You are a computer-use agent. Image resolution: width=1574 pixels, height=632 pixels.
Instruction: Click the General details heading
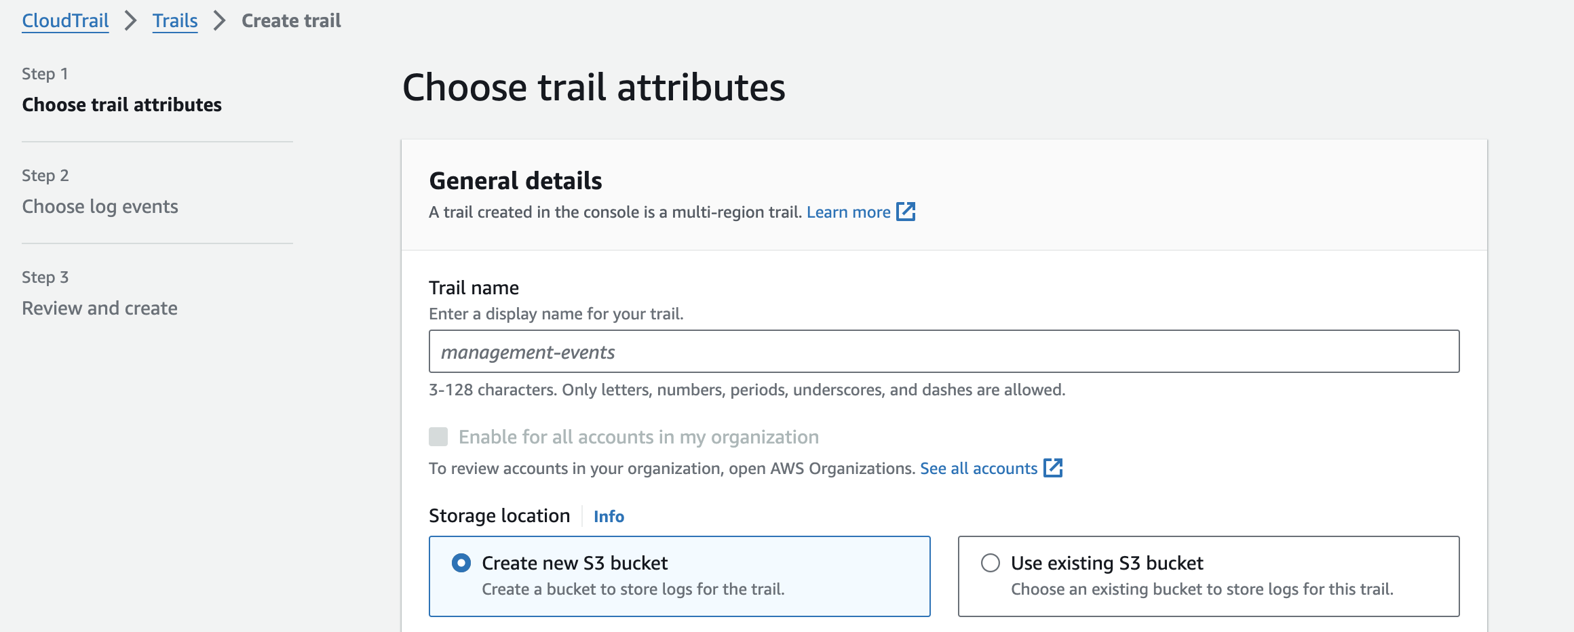(516, 181)
